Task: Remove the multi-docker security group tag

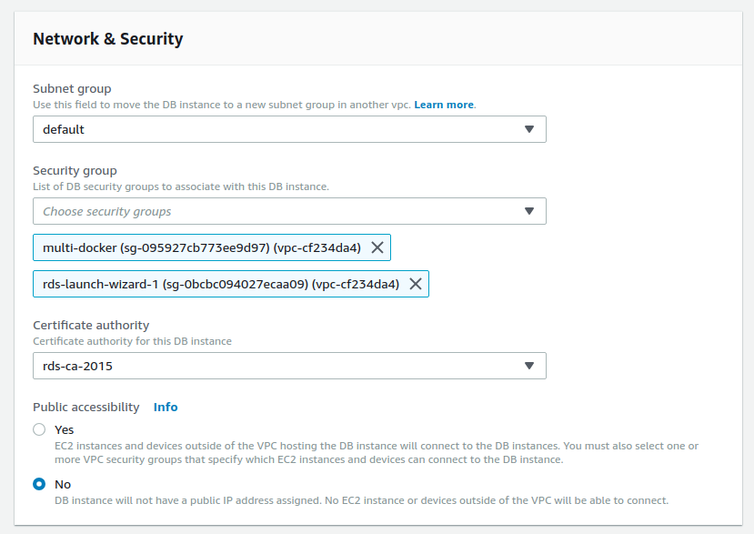Action: point(377,247)
